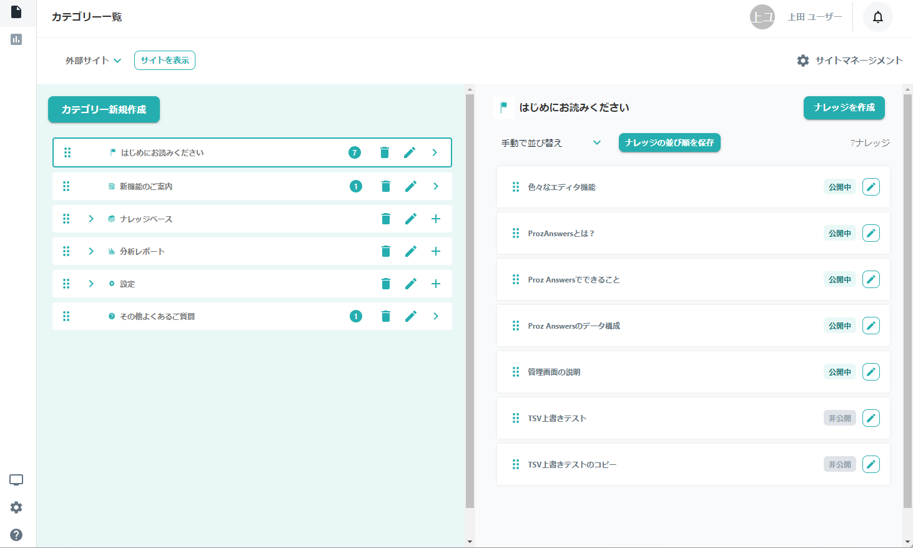Viewport: 913px width, 548px height.
Task: Select the その他よくあるご質問 category row
Action: (219, 316)
